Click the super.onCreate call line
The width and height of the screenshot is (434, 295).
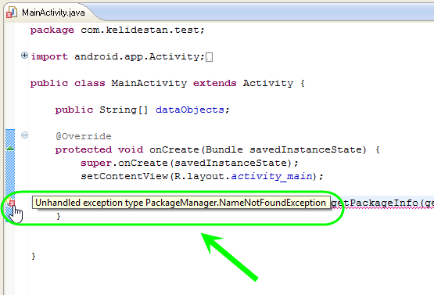click(189, 163)
